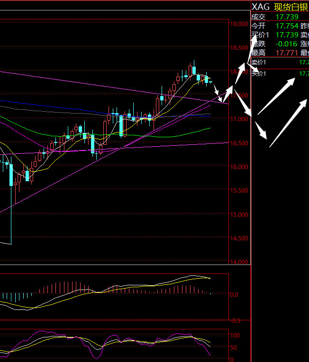Click the 15.500 price axis label
This screenshot has height=362, width=309.
click(x=239, y=191)
